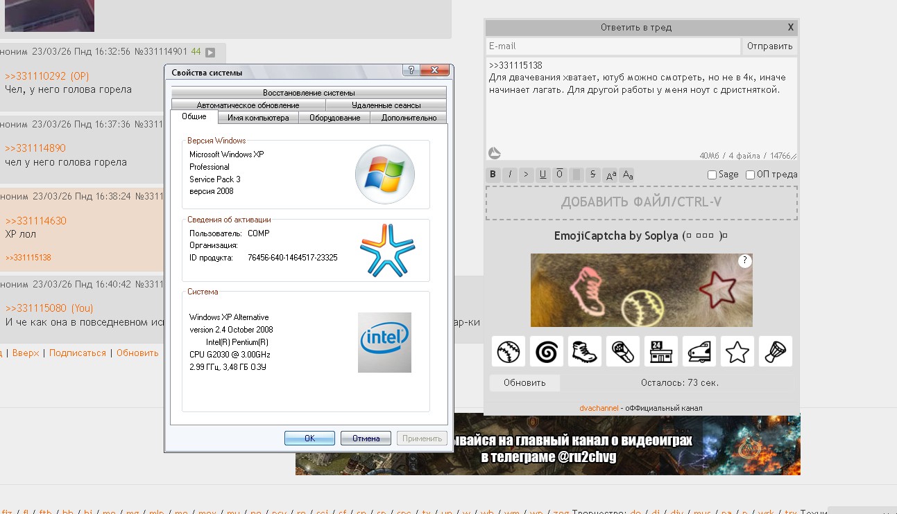This screenshot has height=514, width=897.
Task: Click the emoji captcha image
Action: [642, 290]
